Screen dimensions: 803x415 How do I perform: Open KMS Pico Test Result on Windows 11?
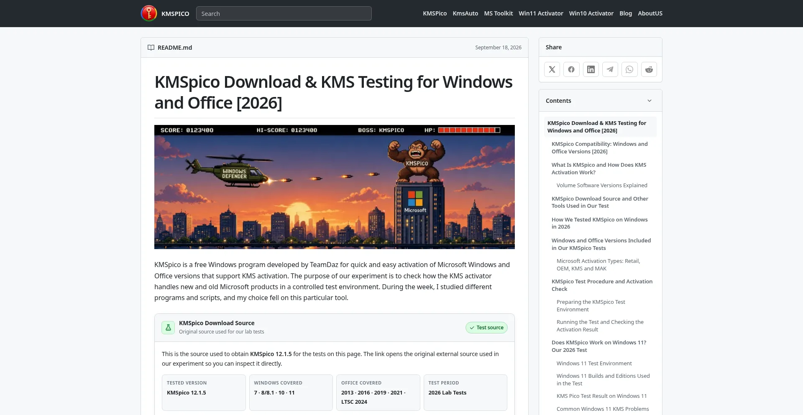[x=601, y=396]
